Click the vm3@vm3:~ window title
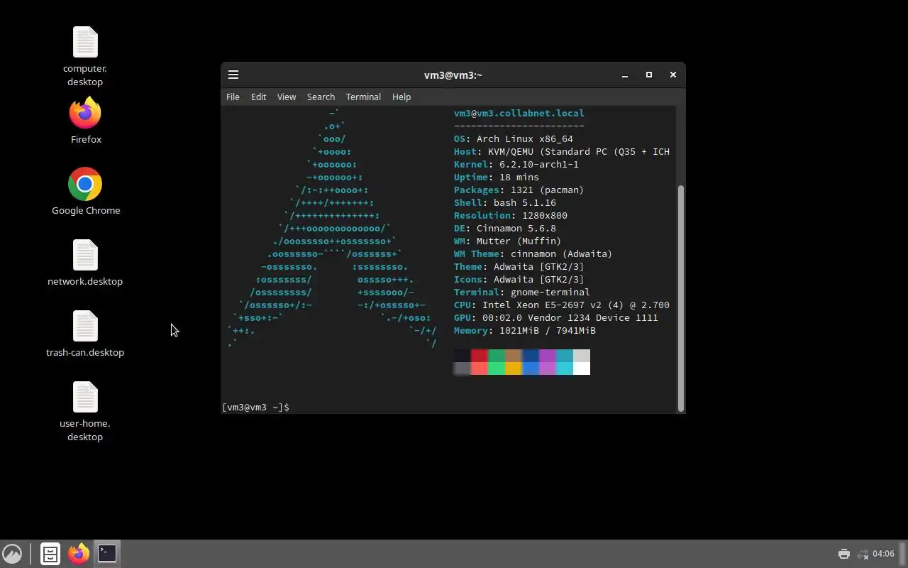The width and height of the screenshot is (908, 568). pyautogui.click(x=453, y=75)
